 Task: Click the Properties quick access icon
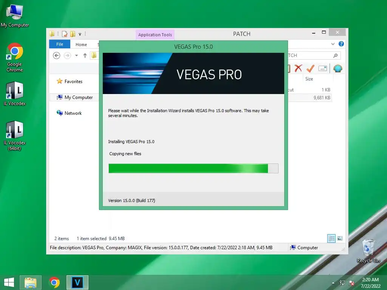coord(65,34)
